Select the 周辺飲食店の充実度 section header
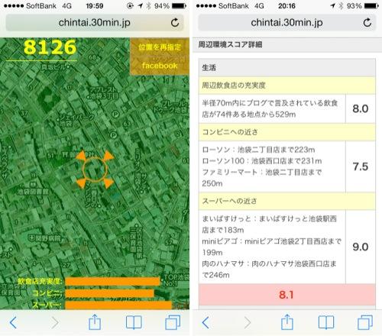The width and height of the screenshot is (382, 336). (287, 86)
